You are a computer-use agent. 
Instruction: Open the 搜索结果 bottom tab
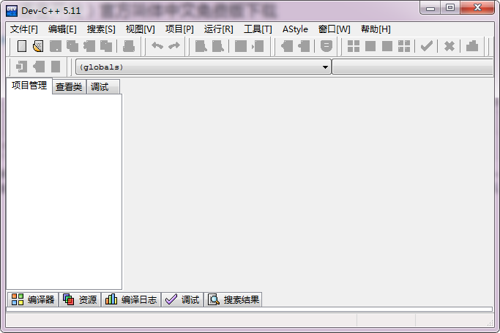coord(234,299)
